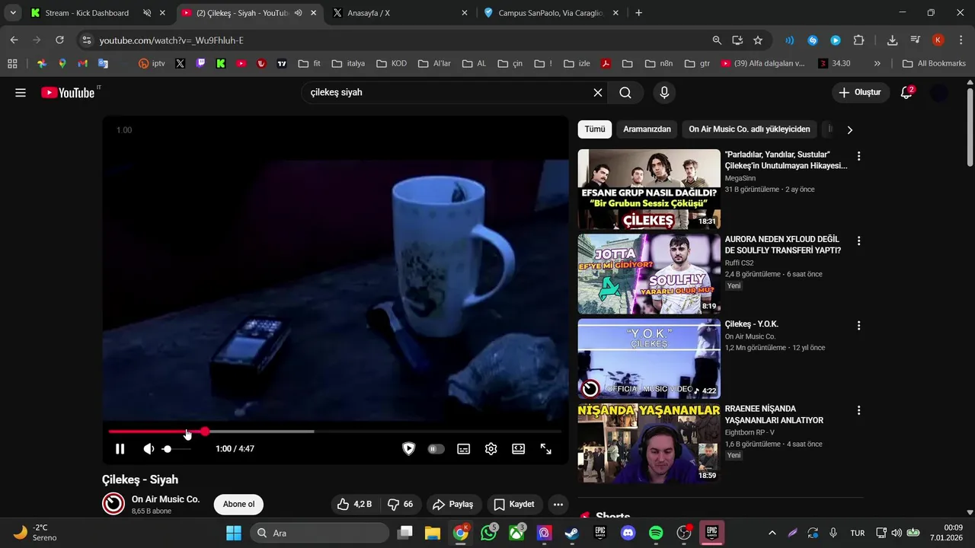This screenshot has width=975, height=548.
Task: Bookmark this page star icon
Action: (758, 40)
